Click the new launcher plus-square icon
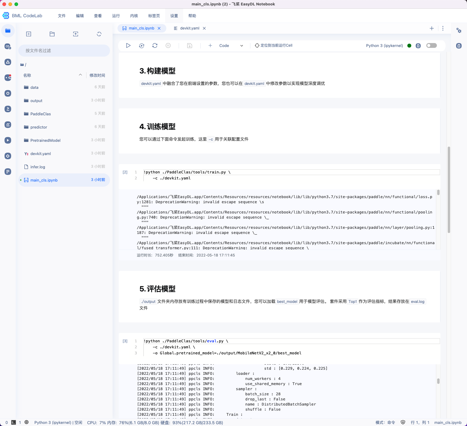The image size is (467, 426). coord(29,34)
